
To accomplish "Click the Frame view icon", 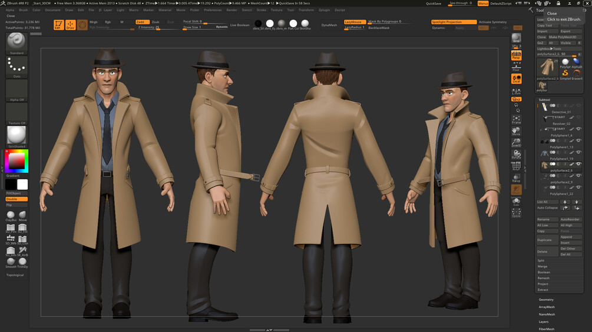I will pos(516,120).
